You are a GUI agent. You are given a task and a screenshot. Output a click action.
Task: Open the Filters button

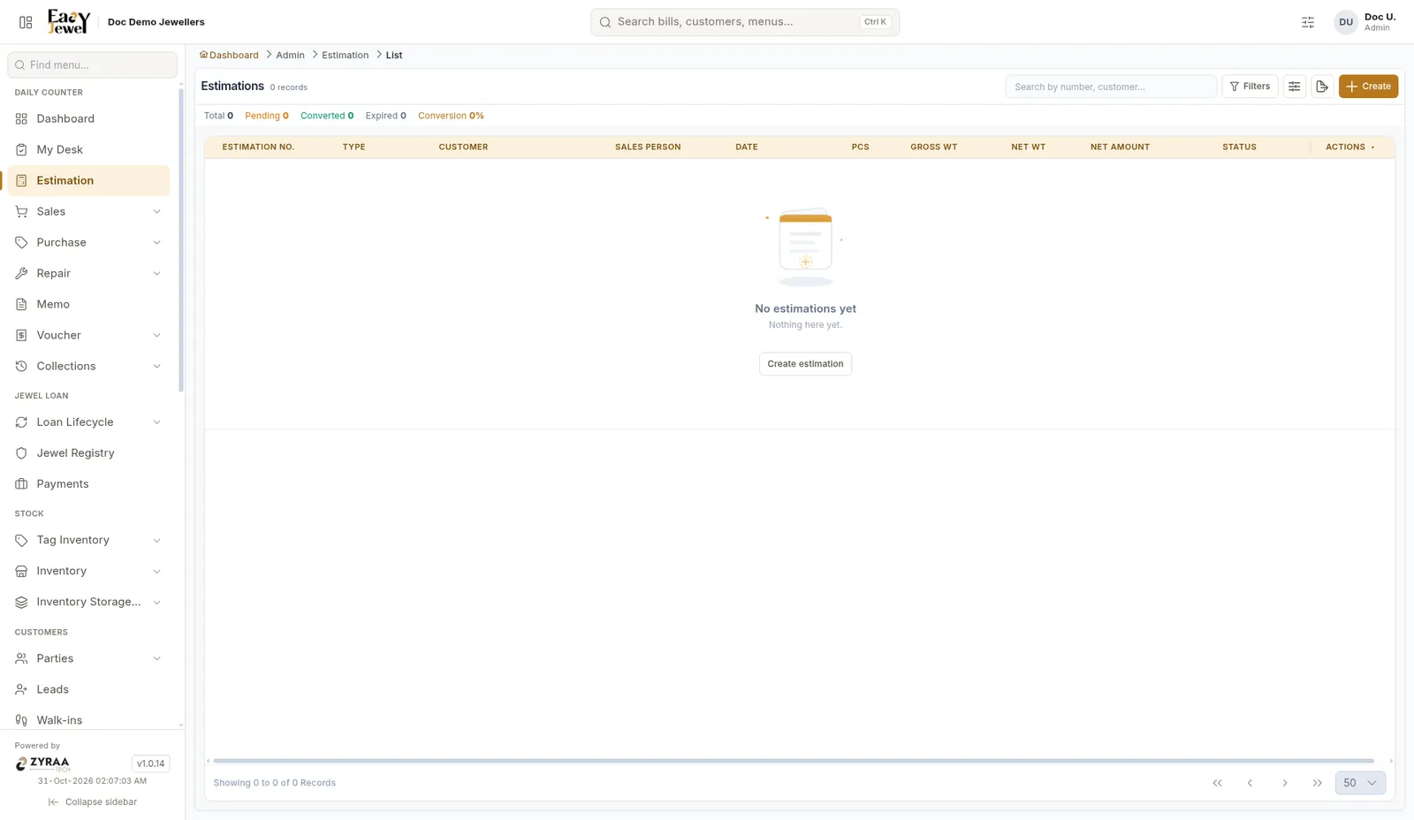[x=1250, y=87]
